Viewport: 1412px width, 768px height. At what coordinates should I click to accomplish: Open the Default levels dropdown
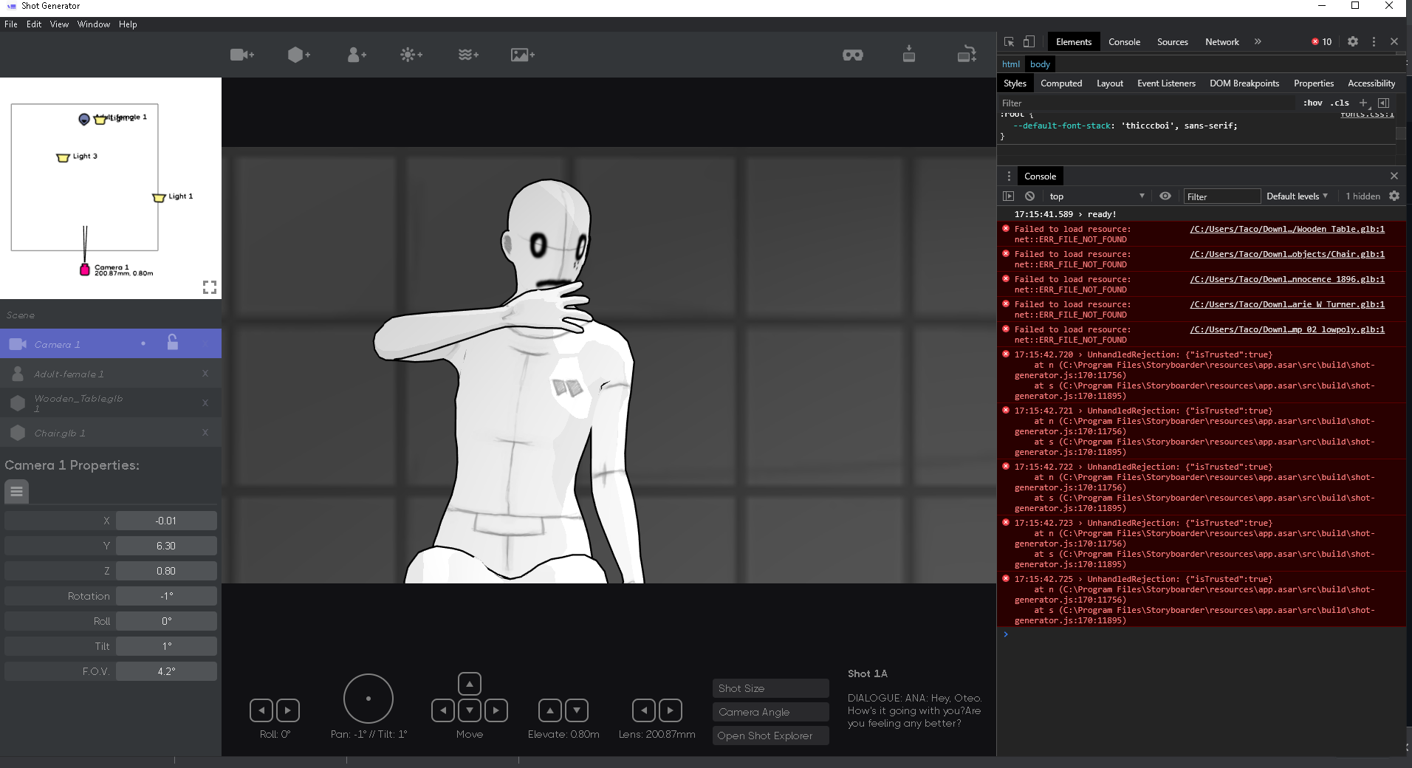coord(1296,196)
